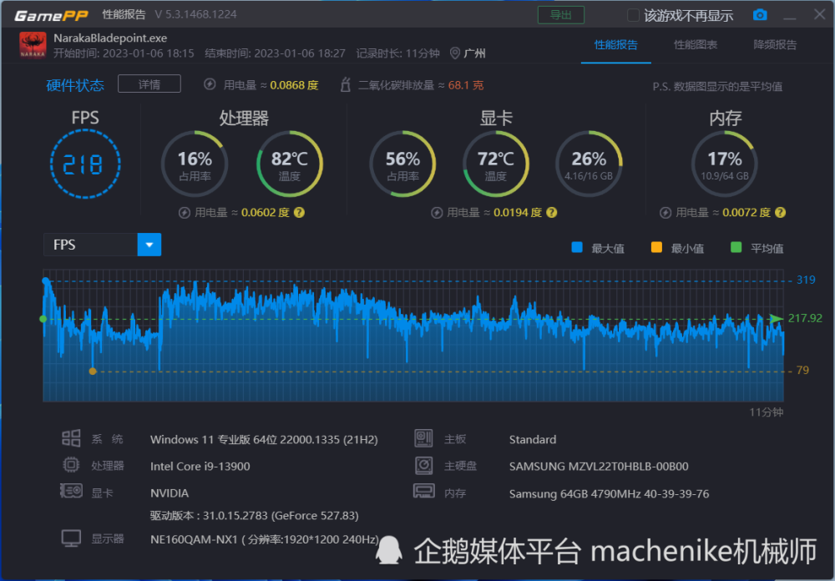The height and width of the screenshot is (581, 835).
Task: Click the max FPS marker dot on chart
Action: (x=46, y=280)
